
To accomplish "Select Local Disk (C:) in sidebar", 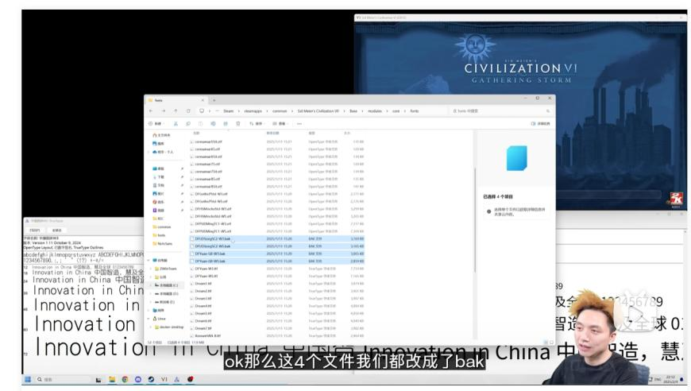I will [166, 285].
